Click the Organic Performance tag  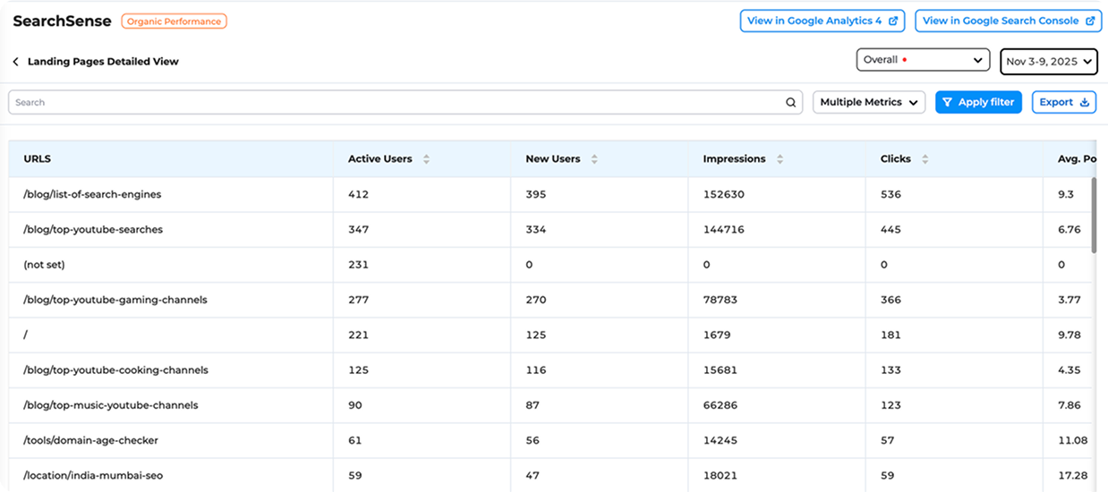click(x=174, y=21)
